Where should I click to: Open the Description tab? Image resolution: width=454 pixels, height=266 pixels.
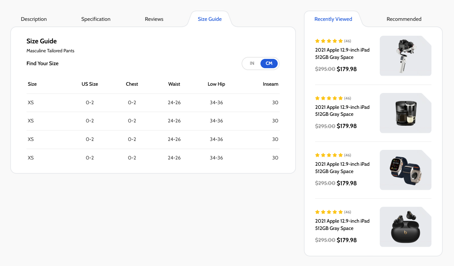click(x=34, y=19)
